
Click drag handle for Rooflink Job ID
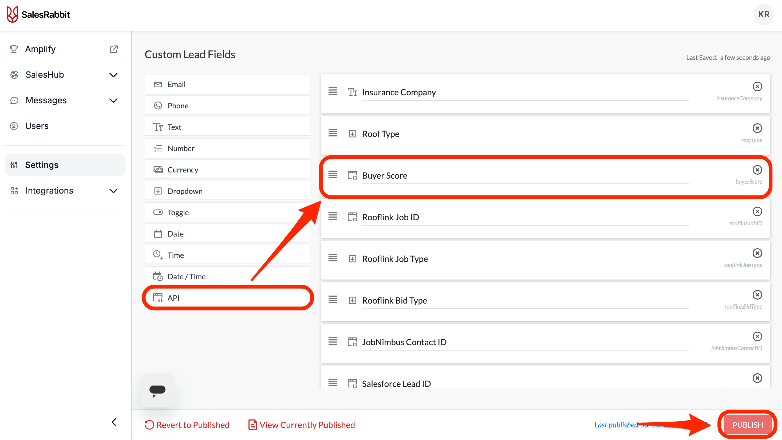[x=333, y=216]
